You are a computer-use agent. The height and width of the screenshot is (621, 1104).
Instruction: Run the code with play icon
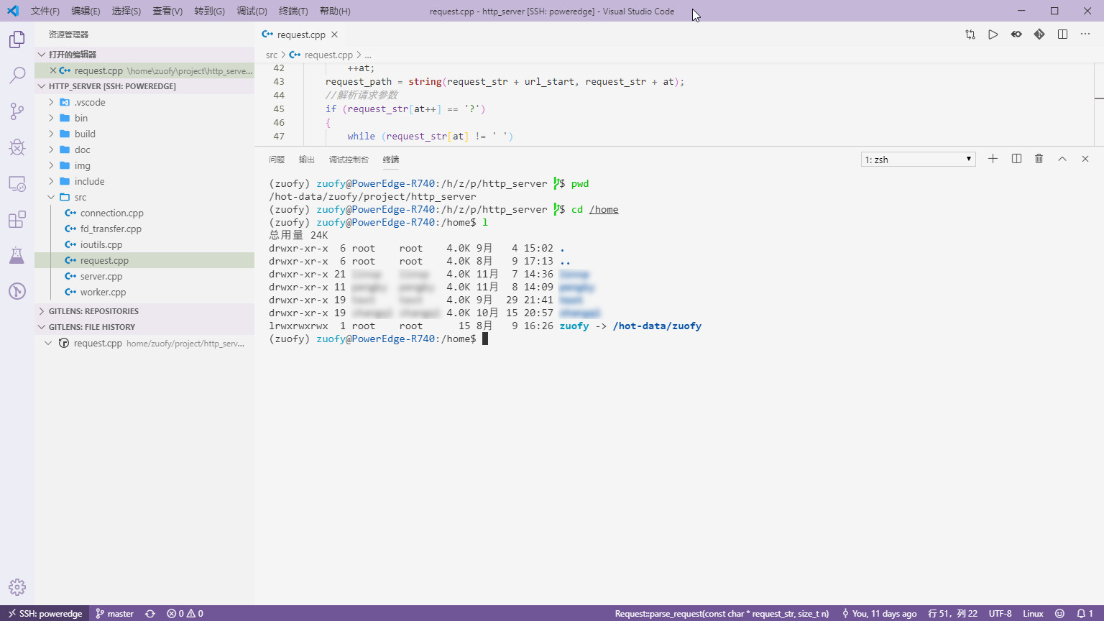tap(993, 34)
